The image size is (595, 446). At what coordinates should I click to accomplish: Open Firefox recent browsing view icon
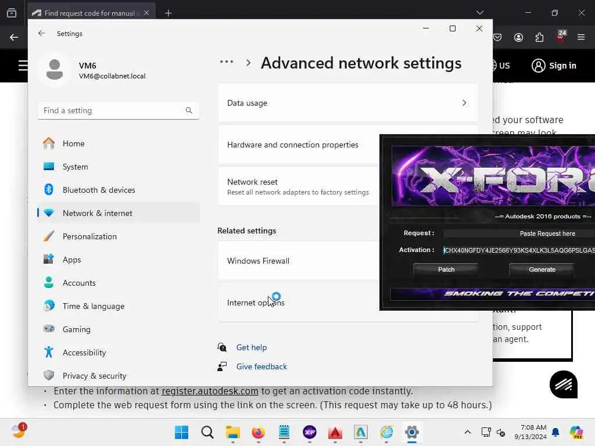tap(12, 13)
